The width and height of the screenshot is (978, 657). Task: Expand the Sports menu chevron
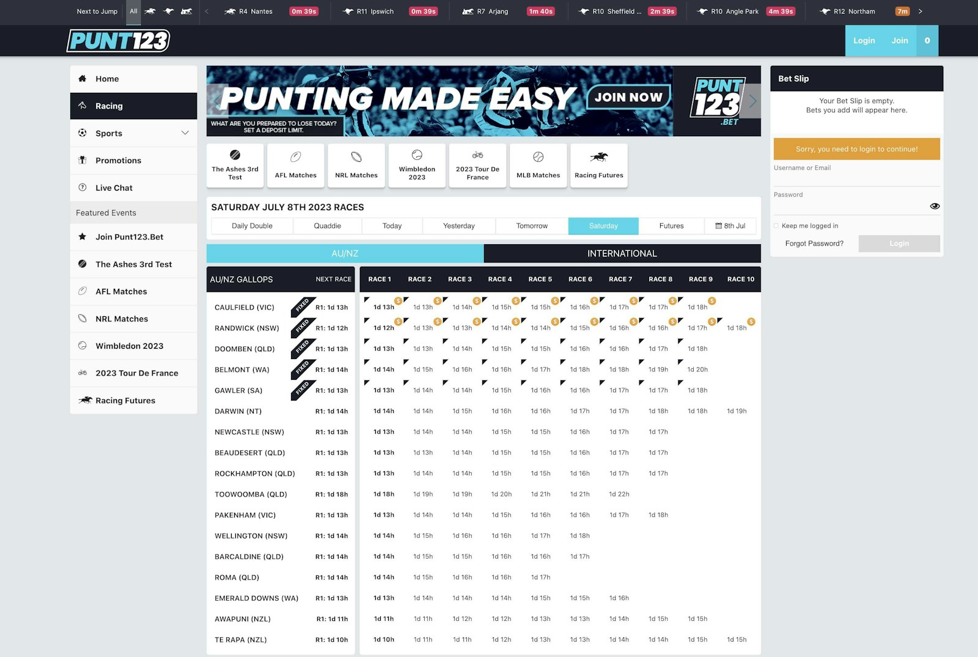click(185, 133)
